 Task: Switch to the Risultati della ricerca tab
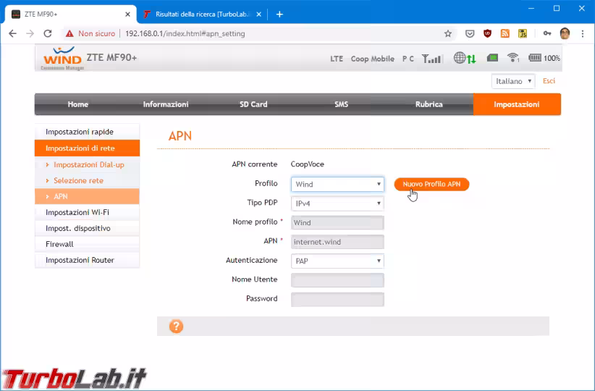(x=203, y=14)
